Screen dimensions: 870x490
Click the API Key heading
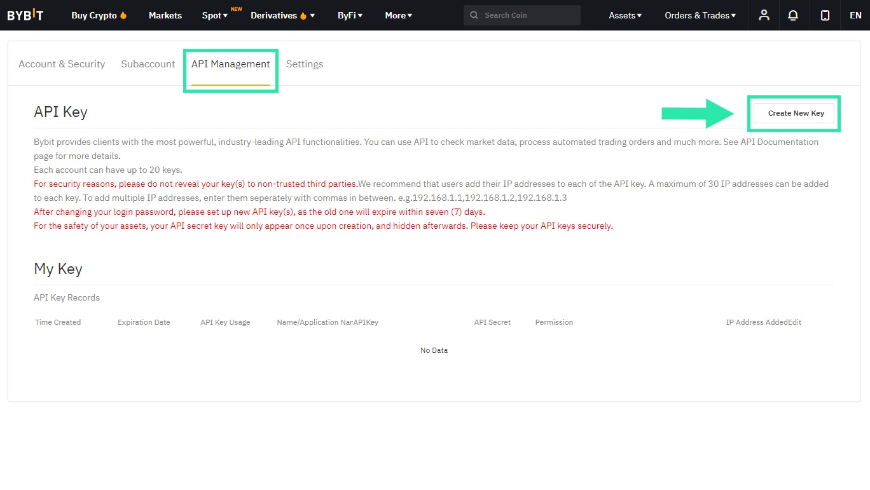[60, 112]
